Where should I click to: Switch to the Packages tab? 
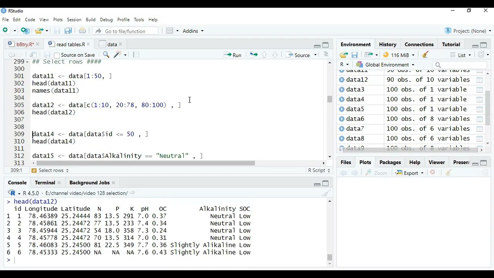pos(390,163)
